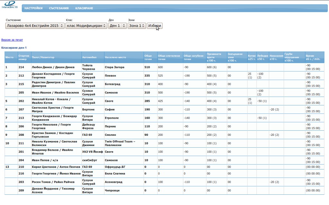Screen dimensions: 329x205
Task: Open the Версия за печат link
Action: (x=12, y=40)
